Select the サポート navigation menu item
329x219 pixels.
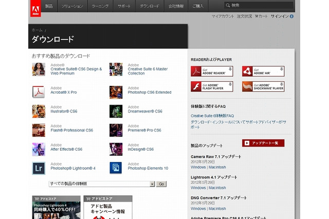(124, 6)
